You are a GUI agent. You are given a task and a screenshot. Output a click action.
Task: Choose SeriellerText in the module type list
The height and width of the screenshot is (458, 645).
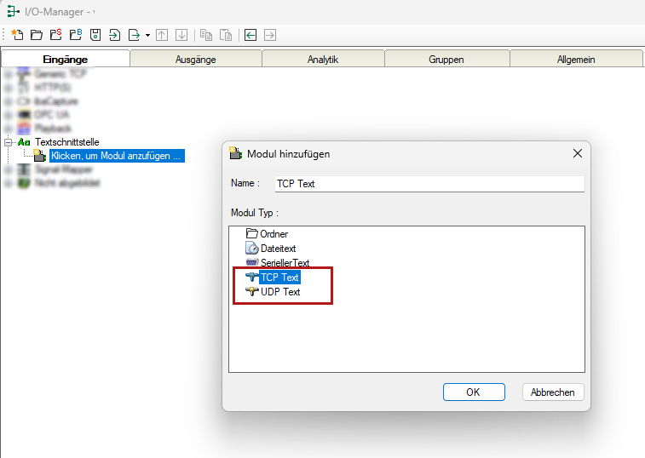click(285, 263)
